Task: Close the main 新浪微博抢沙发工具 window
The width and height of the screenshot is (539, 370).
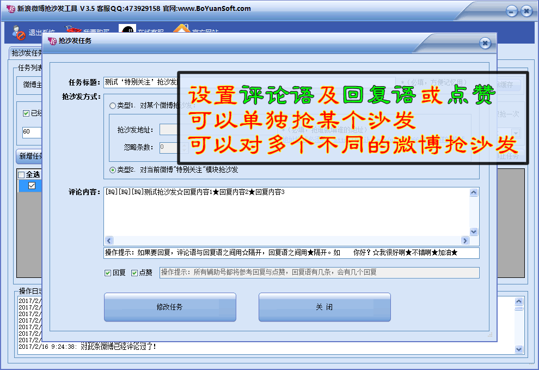Action: pos(526,11)
